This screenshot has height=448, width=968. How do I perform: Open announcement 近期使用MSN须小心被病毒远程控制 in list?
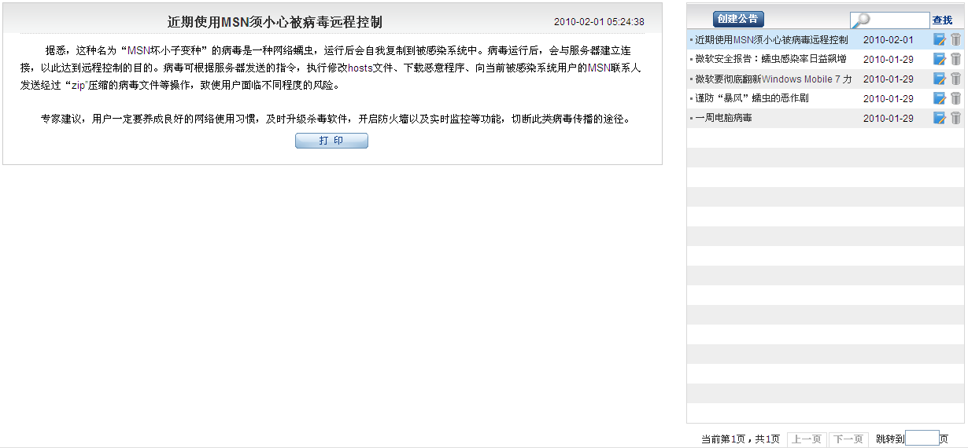772,39
